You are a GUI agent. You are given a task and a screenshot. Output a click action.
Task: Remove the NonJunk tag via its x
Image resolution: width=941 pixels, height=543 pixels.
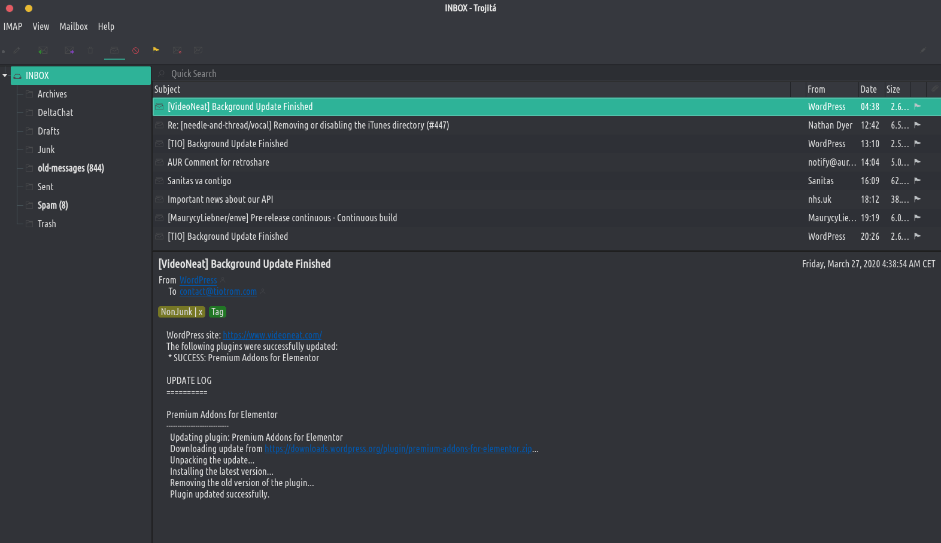pos(201,312)
